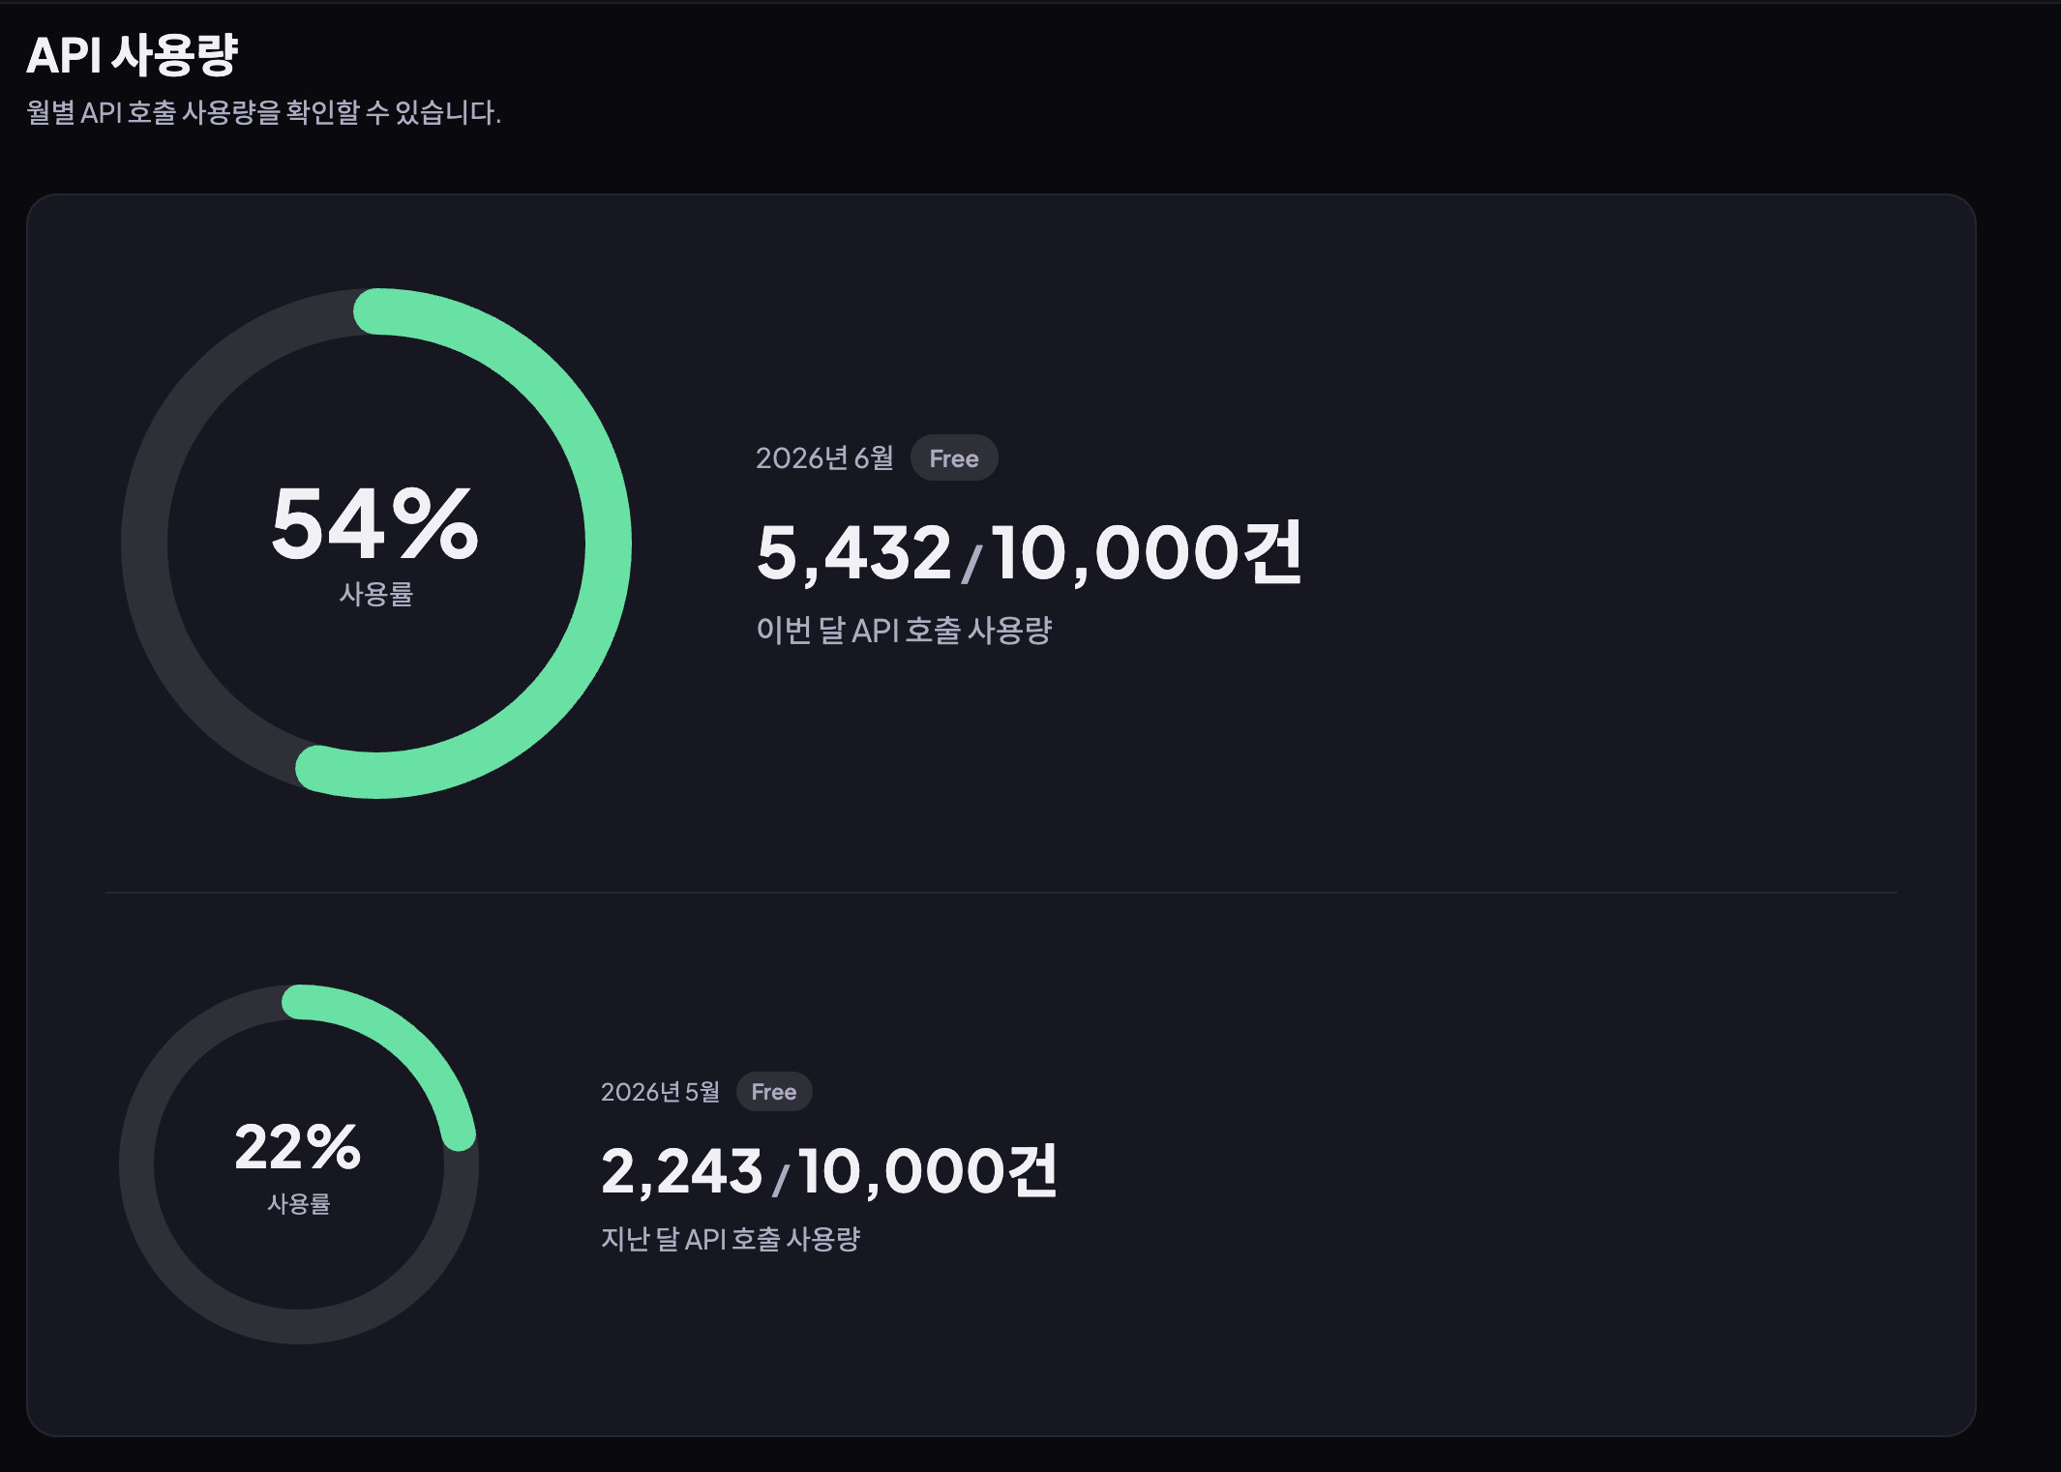Image resolution: width=2061 pixels, height=1472 pixels.
Task: Click the 10,000건 limit for May
Action: click(929, 1171)
